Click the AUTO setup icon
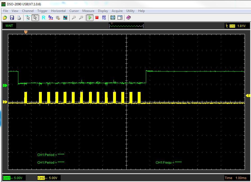Viewport: 251px width, 182px height. point(104,18)
